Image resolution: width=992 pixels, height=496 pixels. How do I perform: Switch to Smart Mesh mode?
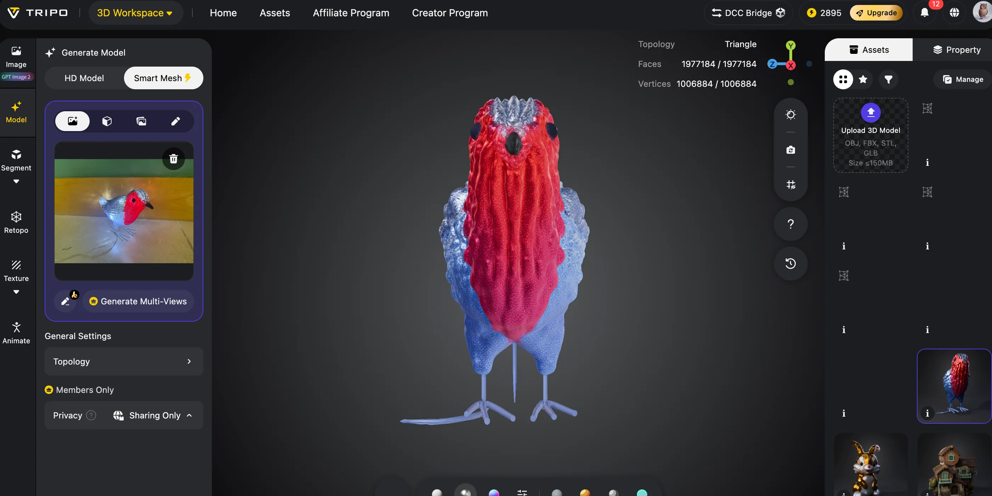(x=163, y=78)
